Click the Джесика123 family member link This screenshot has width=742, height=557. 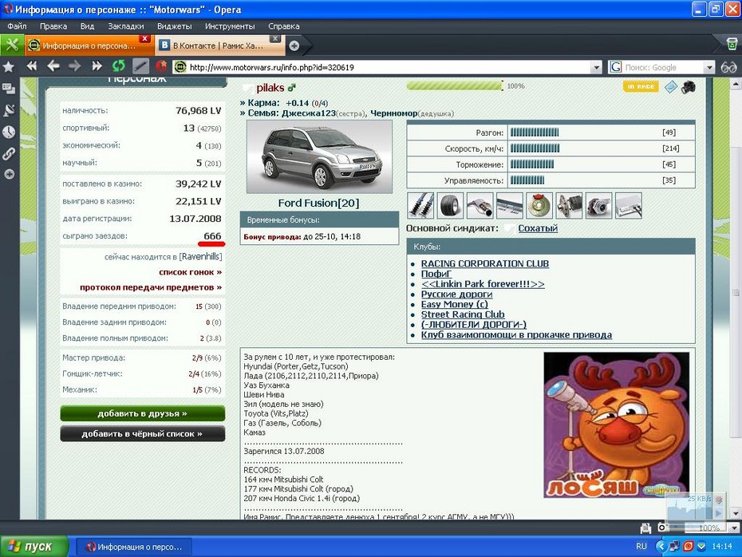click(x=309, y=113)
